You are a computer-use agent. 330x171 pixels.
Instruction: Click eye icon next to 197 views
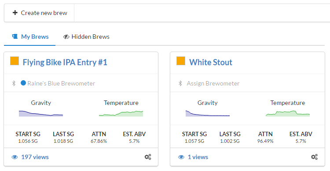[15, 157]
